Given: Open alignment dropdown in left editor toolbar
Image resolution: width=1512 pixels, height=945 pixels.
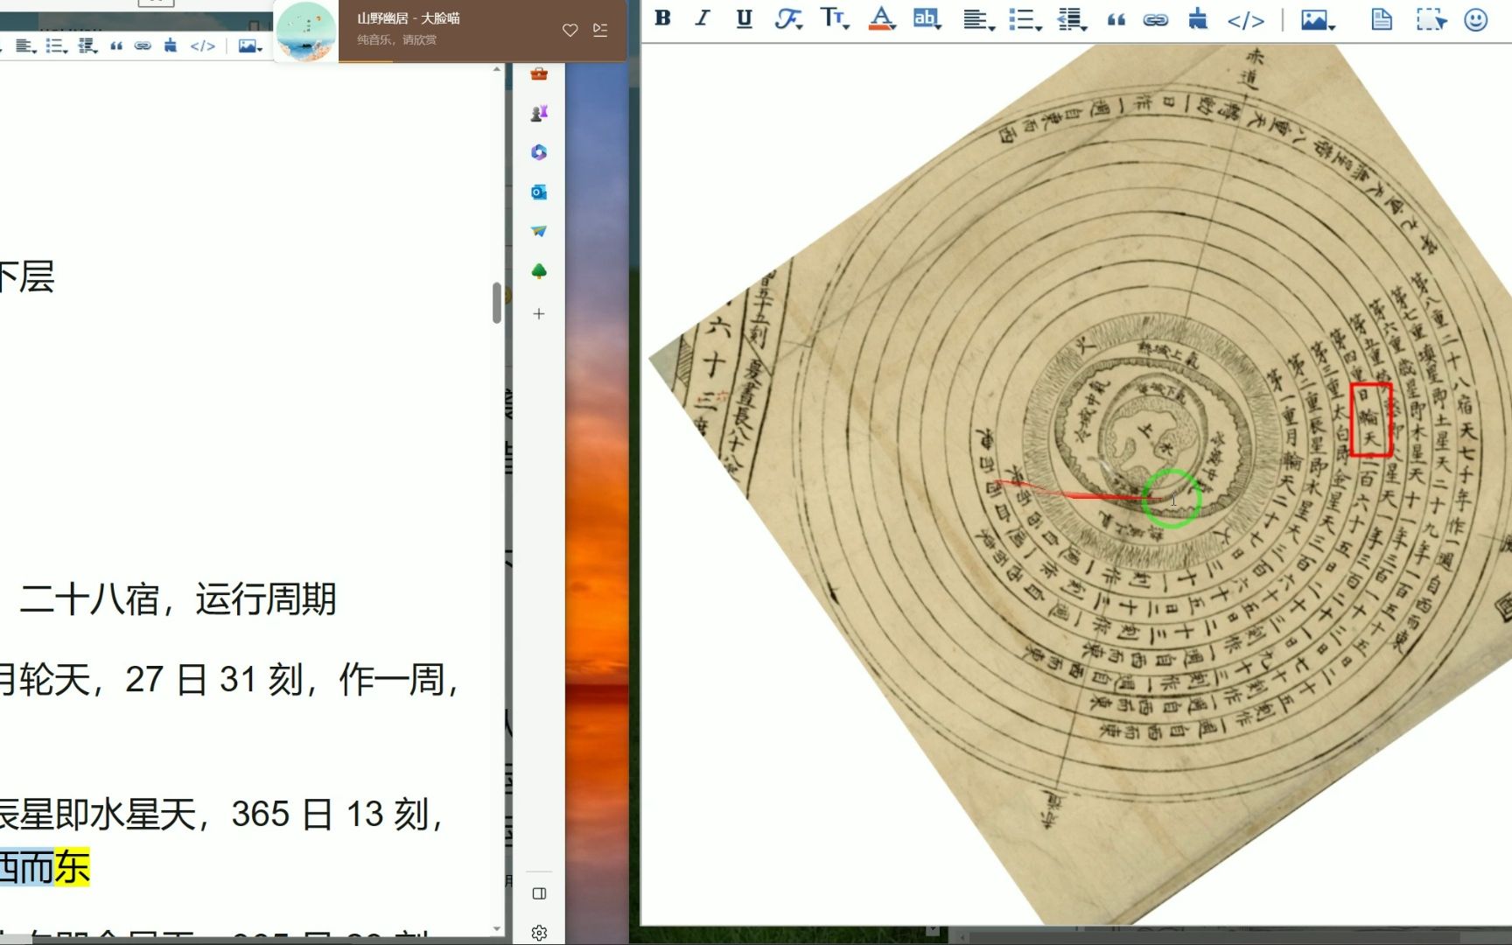Looking at the screenshot, I should point(25,46).
